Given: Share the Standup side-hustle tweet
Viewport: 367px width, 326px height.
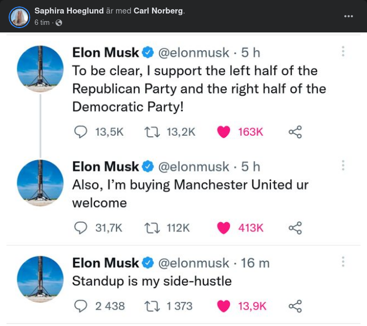Looking at the screenshot, I should coord(295,306).
